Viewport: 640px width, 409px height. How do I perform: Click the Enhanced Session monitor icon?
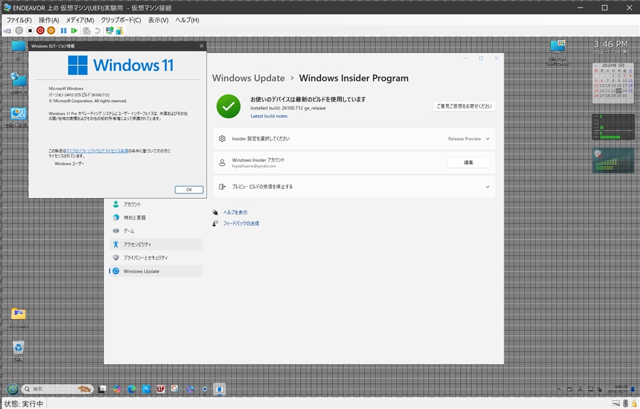(x=109, y=31)
